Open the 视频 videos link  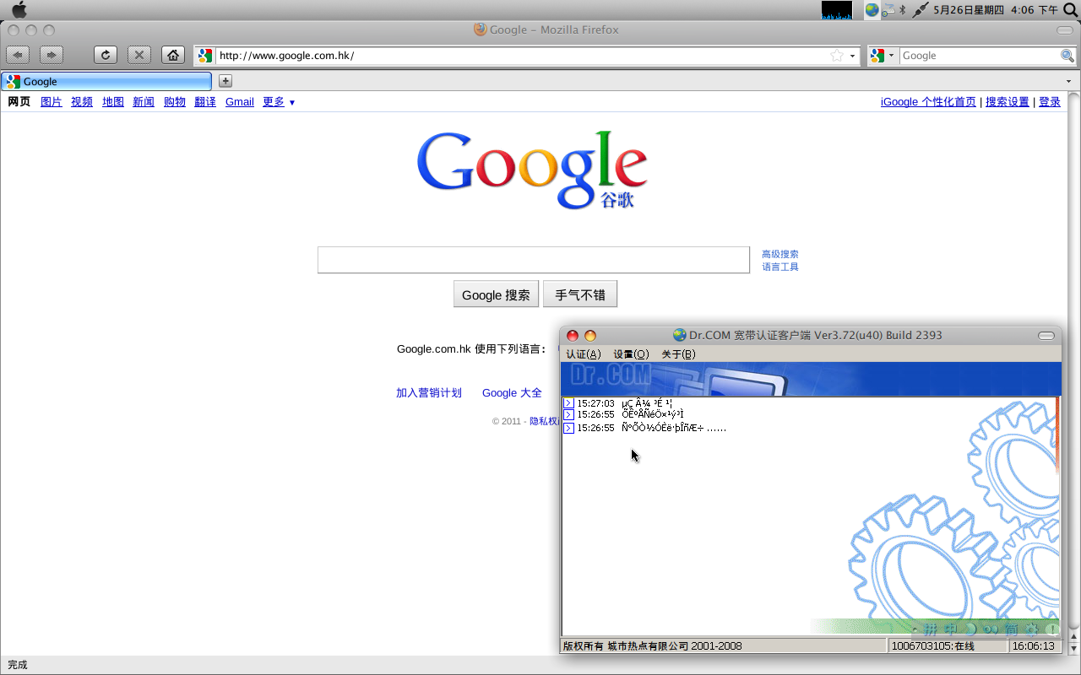click(82, 102)
